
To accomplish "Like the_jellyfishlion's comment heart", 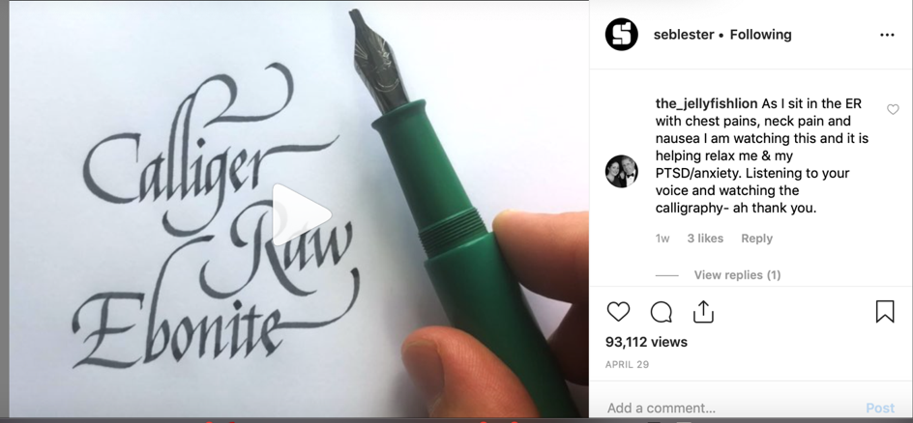I will [893, 109].
